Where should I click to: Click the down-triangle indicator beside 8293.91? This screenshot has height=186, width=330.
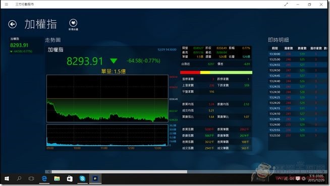pos(114,61)
